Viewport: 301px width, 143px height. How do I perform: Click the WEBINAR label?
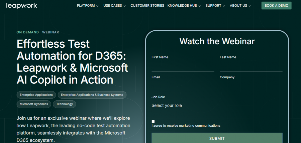point(51,32)
